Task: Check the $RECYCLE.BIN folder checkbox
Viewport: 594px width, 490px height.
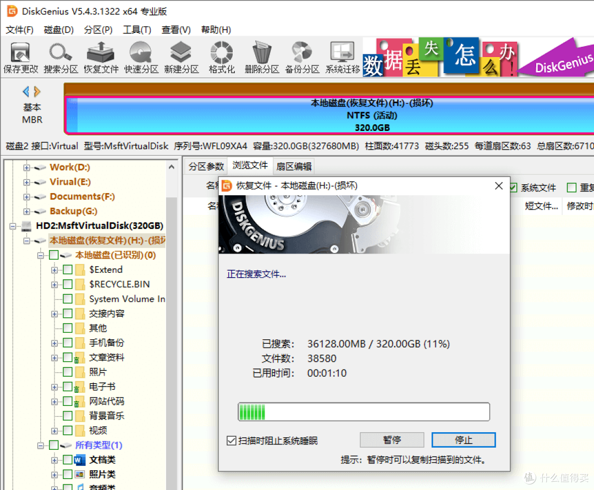Action: pos(68,284)
